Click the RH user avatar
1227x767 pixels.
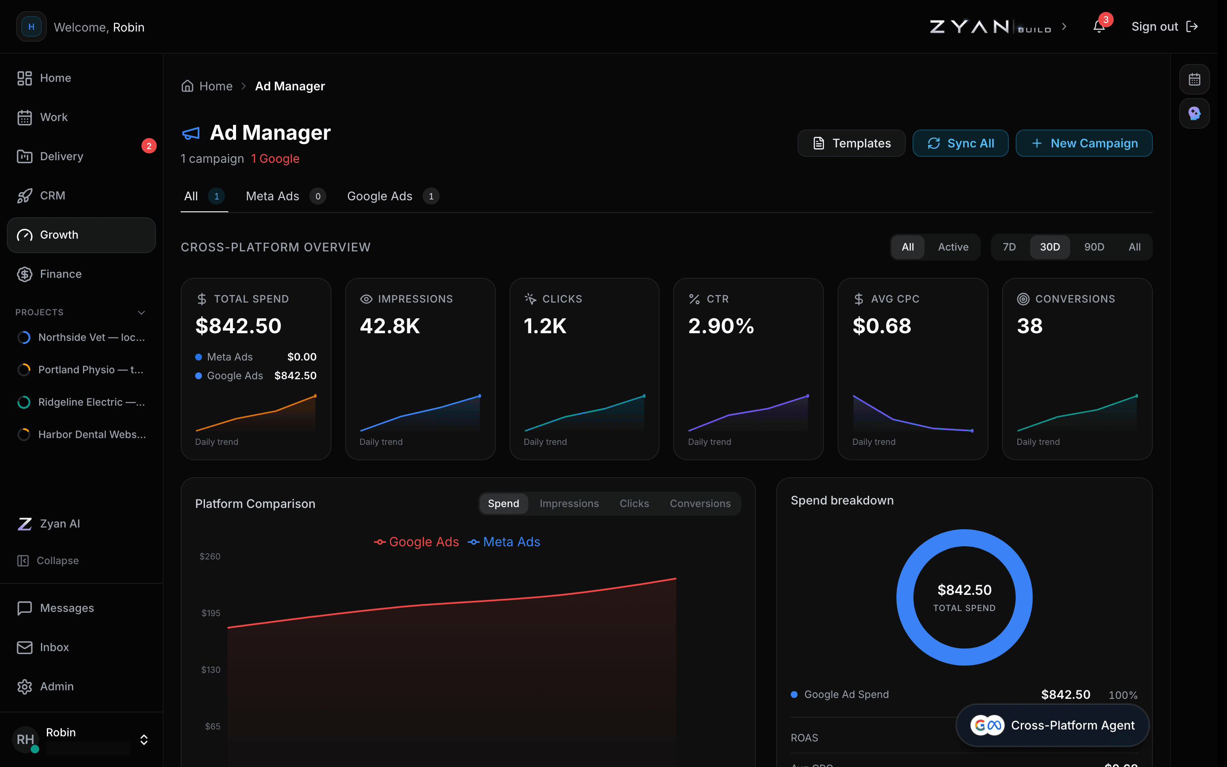(x=26, y=739)
